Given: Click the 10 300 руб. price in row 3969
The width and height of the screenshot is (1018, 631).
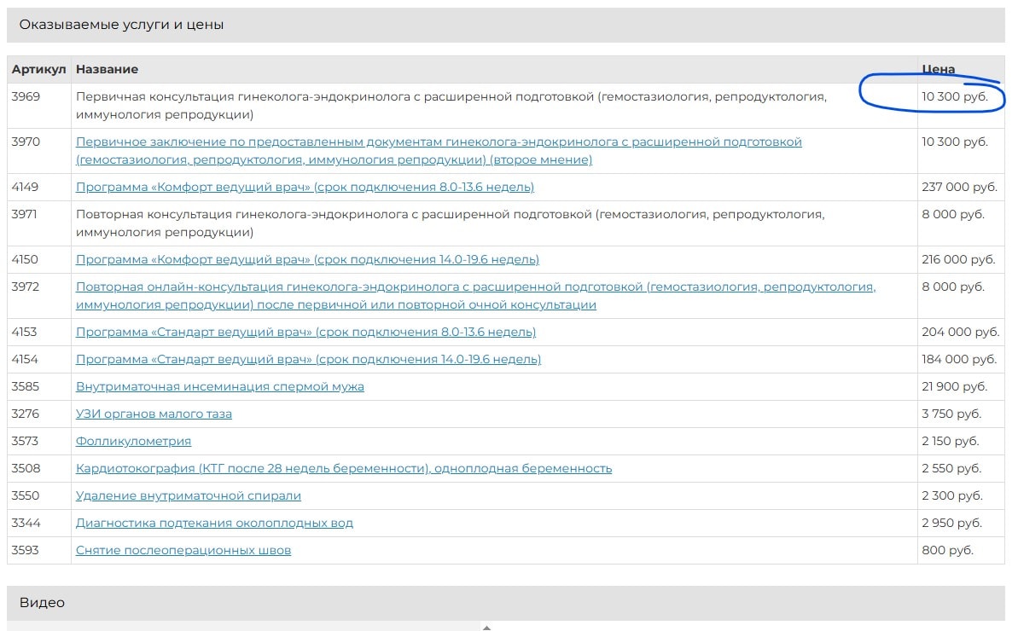Looking at the screenshot, I should pyautogui.click(x=955, y=96).
